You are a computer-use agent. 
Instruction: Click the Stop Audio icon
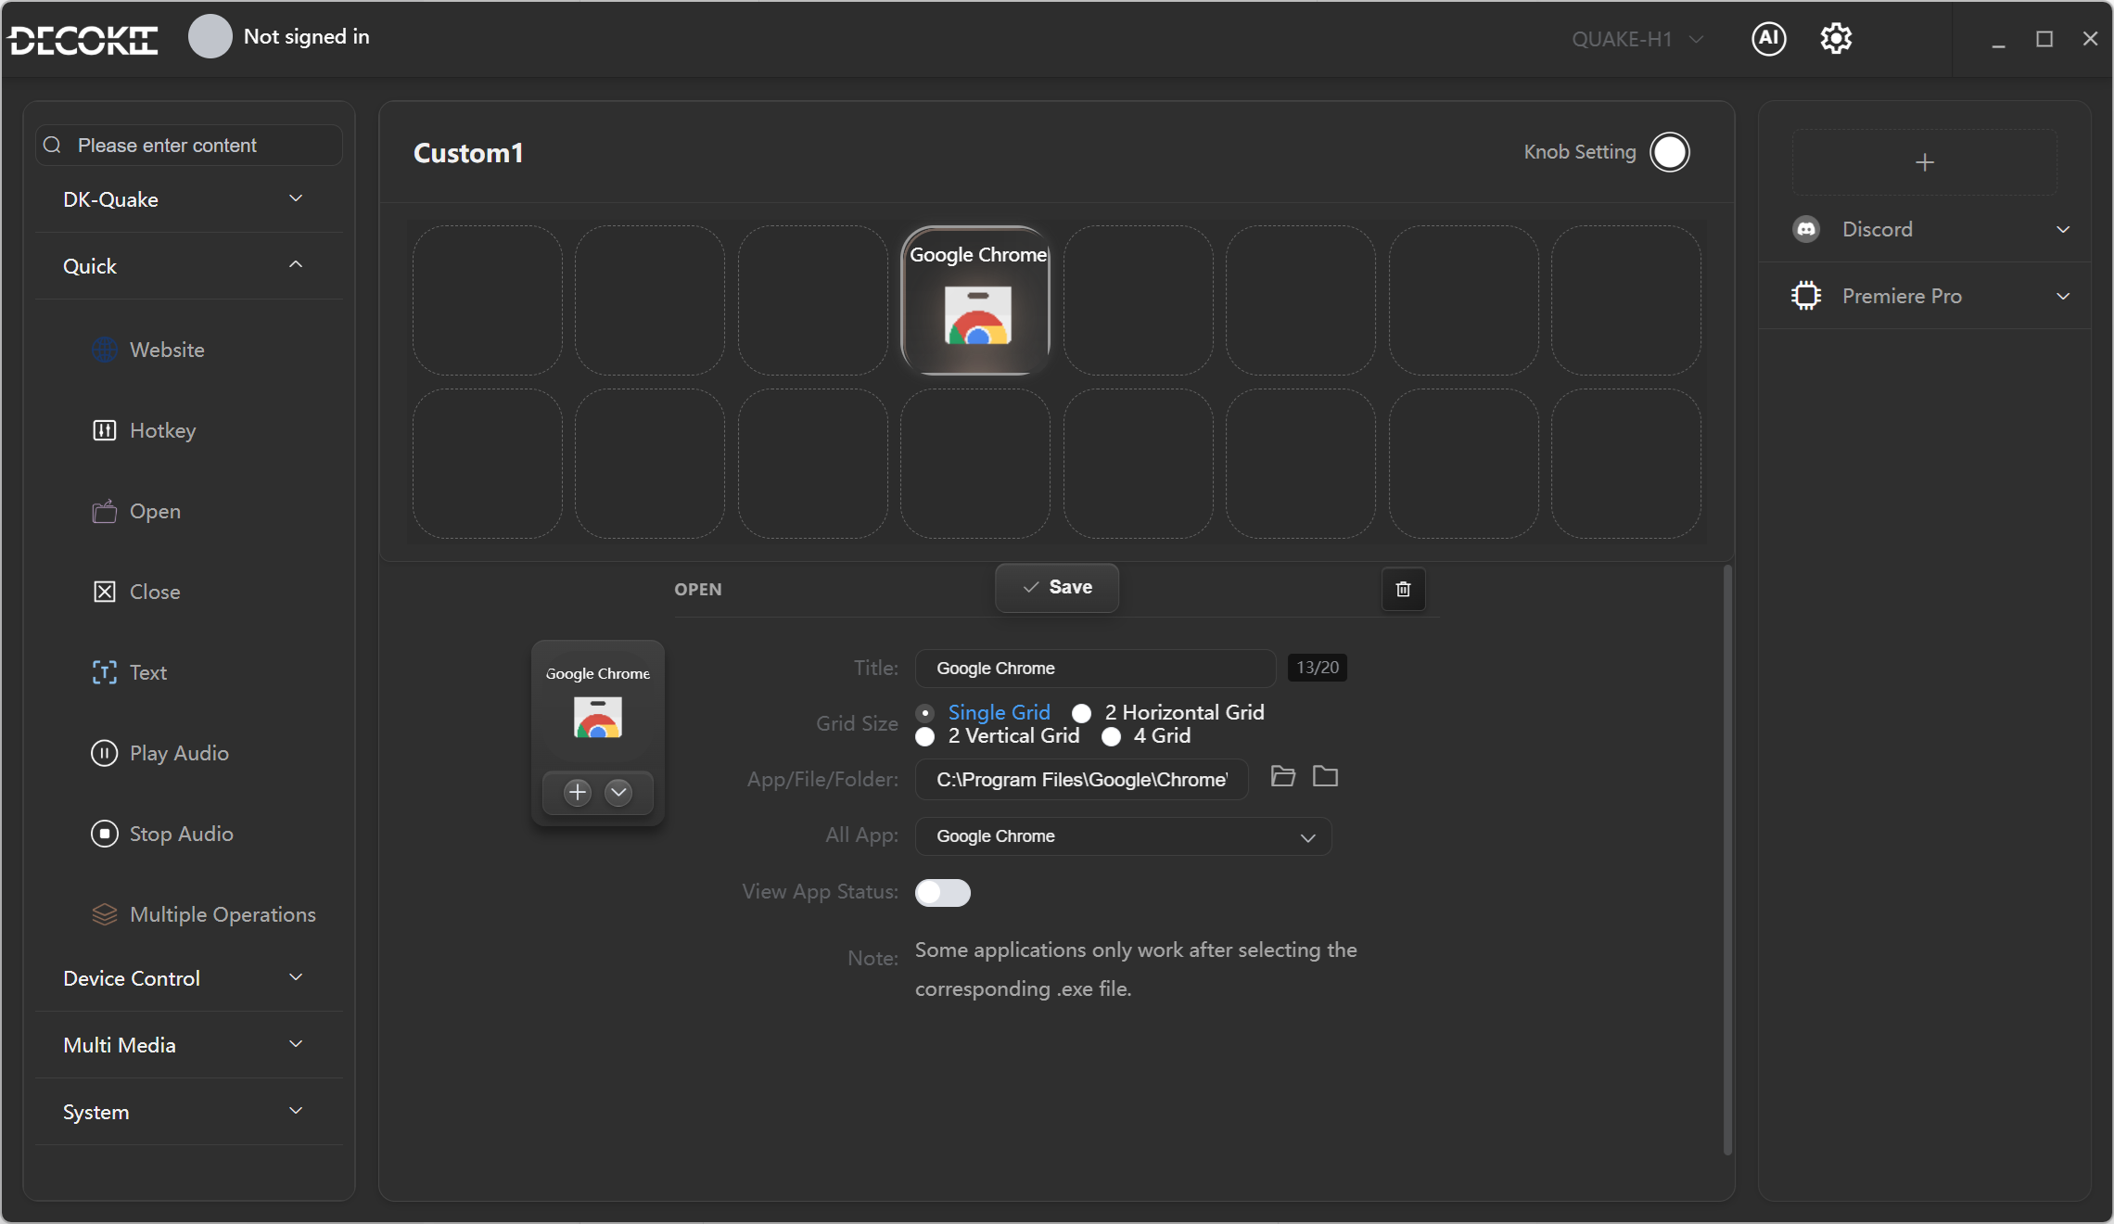(105, 834)
